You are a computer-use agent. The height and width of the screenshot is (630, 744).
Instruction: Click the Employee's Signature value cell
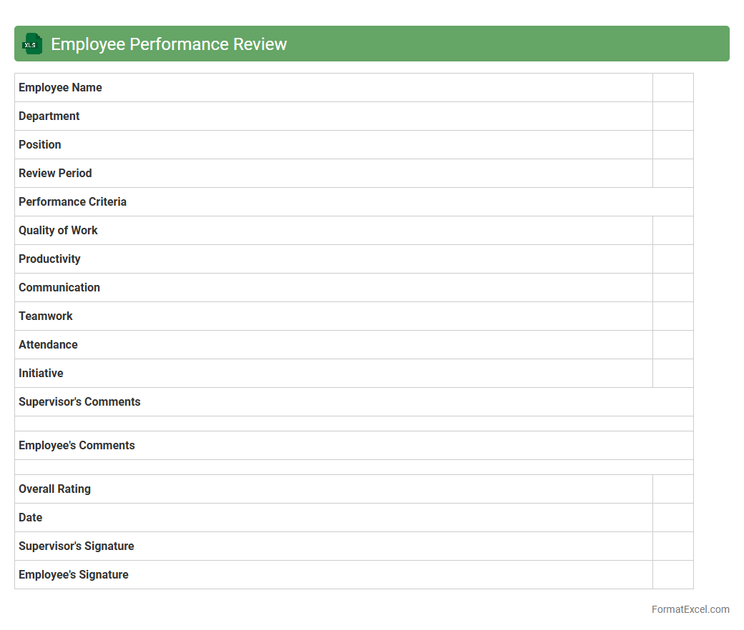pos(672,575)
